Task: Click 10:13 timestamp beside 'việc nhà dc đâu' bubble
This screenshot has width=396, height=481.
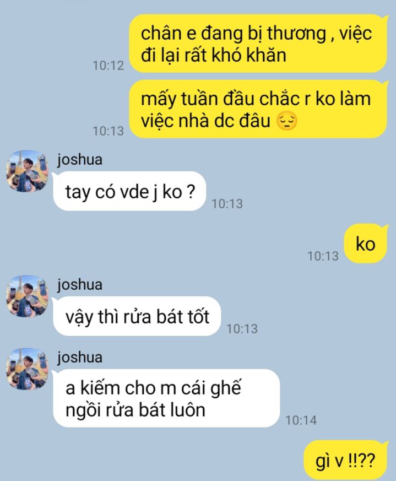Action: tap(109, 131)
